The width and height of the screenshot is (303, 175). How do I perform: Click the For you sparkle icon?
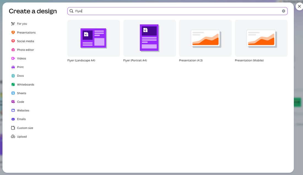(x=13, y=24)
